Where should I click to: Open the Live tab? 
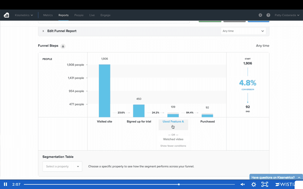92,15
